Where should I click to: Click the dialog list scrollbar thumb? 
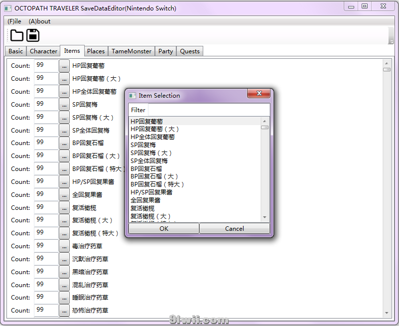coord(265,127)
